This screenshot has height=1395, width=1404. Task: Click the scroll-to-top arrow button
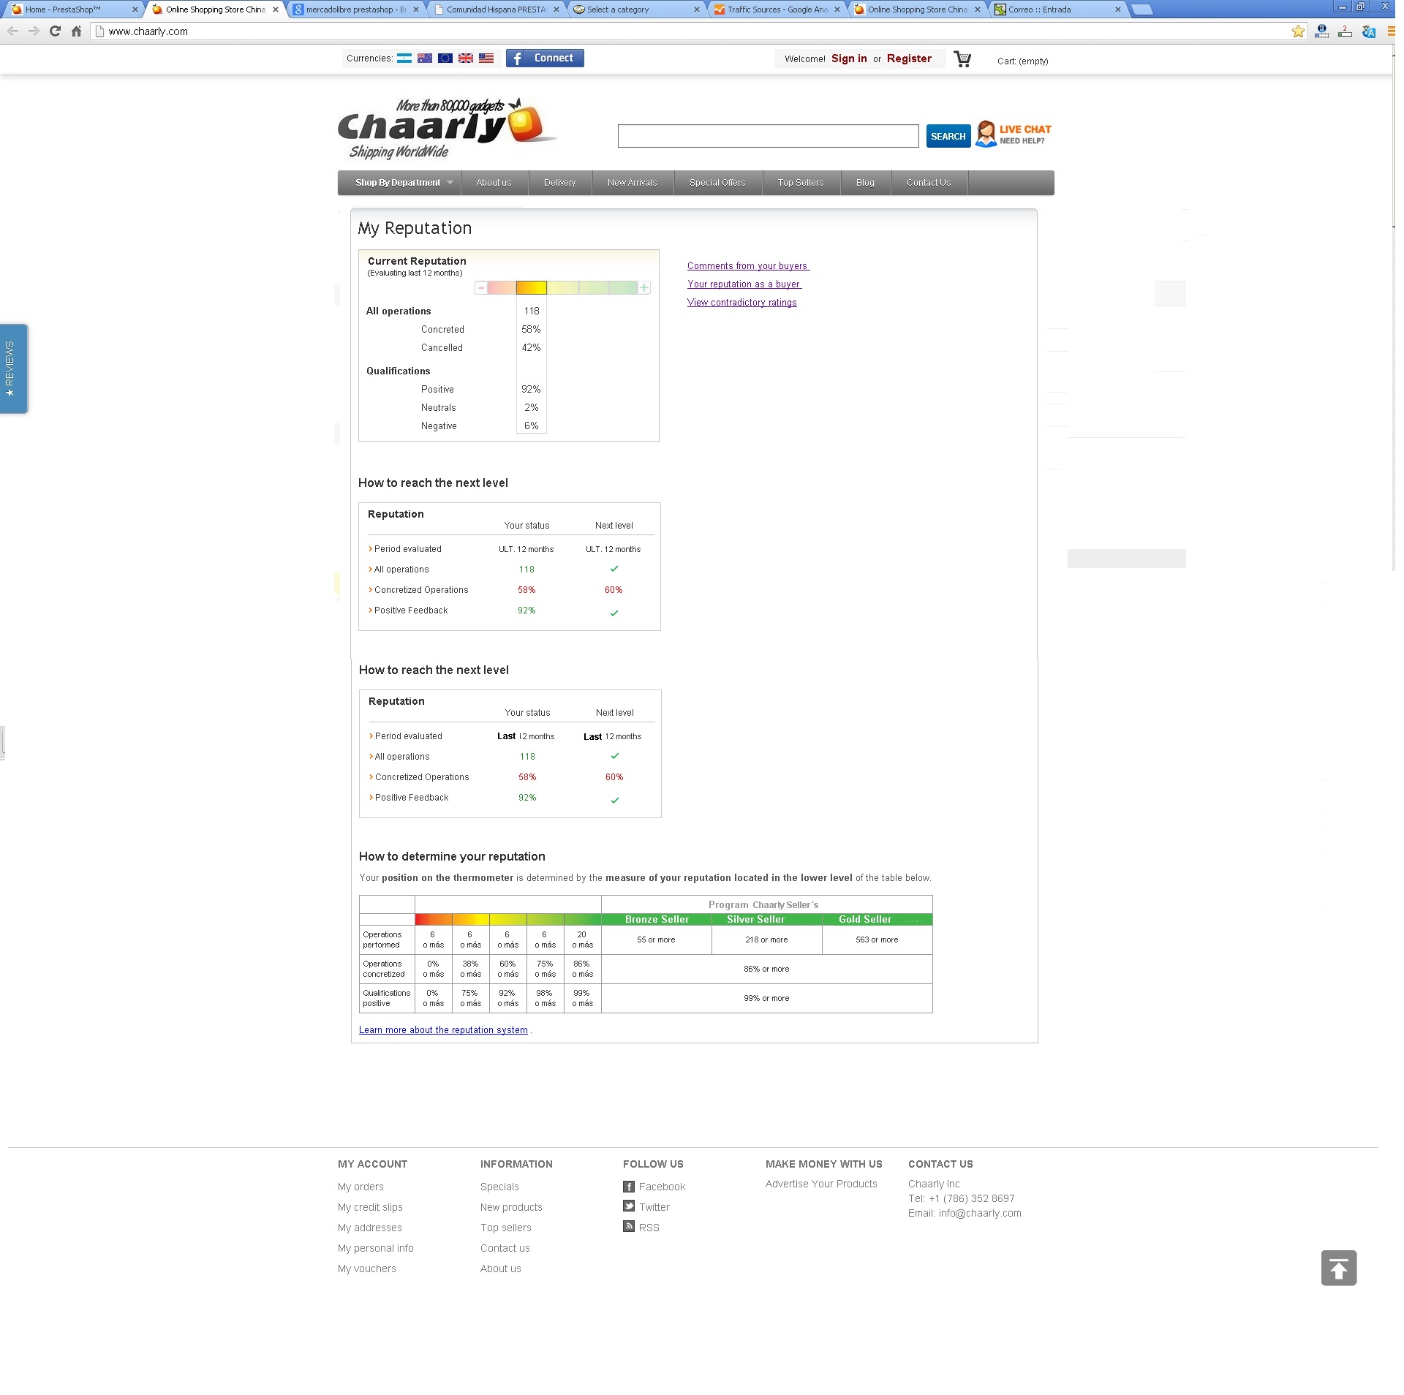point(1338,1268)
